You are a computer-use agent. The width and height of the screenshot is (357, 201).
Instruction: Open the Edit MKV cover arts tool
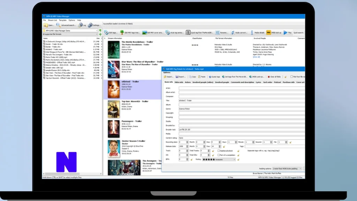(153, 32)
